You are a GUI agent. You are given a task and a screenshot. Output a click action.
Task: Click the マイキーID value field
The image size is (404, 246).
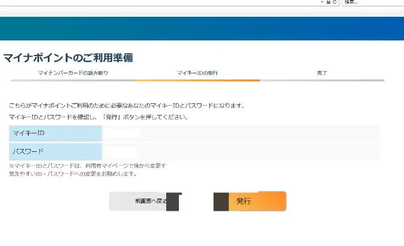click(241, 133)
